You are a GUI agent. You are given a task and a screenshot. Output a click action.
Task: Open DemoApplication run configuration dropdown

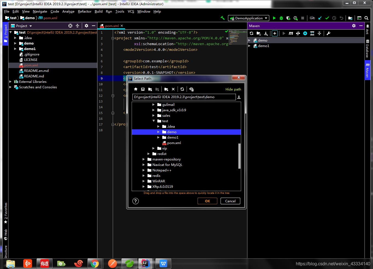click(248, 18)
